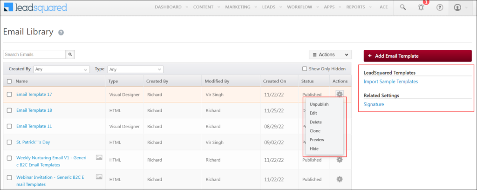The image size is (477, 190).
Task: Choose Preview from the context menu
Action: pos(317,140)
